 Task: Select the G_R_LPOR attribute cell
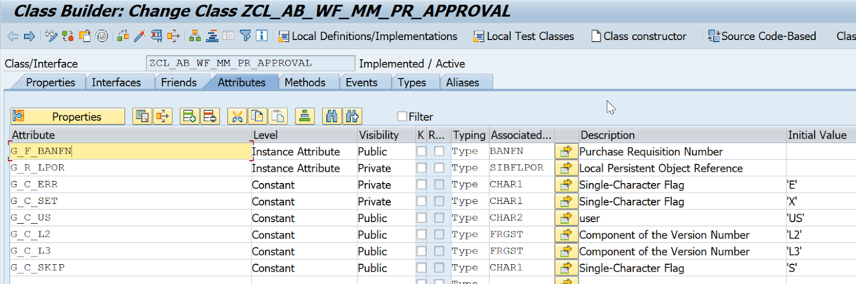tap(131, 168)
